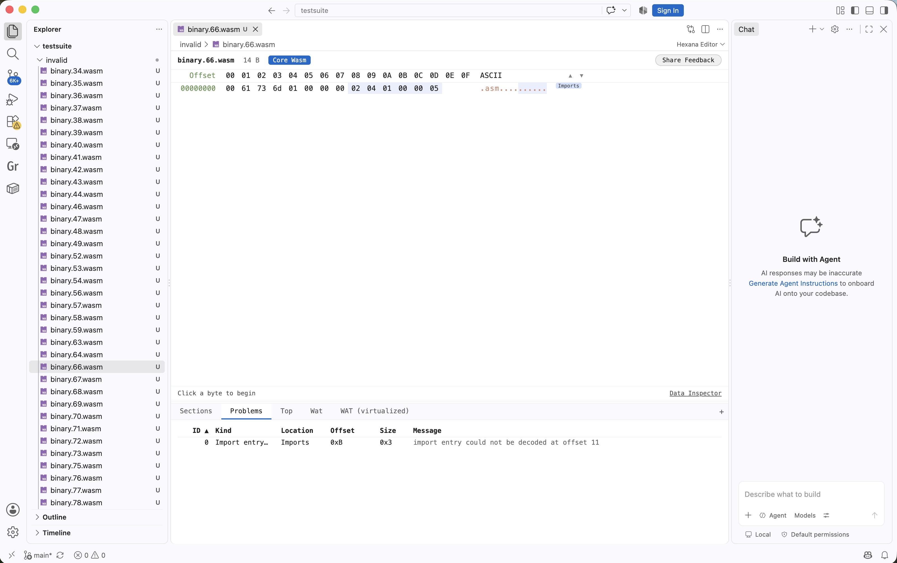Switch to the WAT (virtualized) tab
Screen dimensions: 897x563
374,411
